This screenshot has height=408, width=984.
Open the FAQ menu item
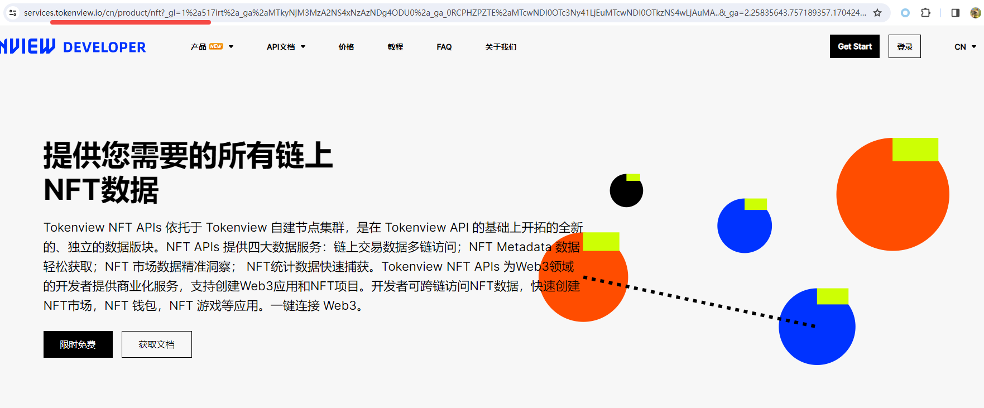click(444, 47)
